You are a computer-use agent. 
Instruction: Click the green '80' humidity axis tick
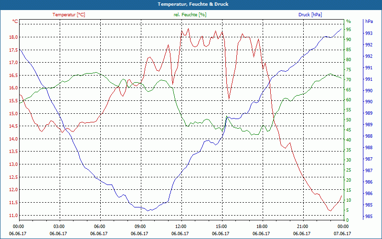(349, 60)
